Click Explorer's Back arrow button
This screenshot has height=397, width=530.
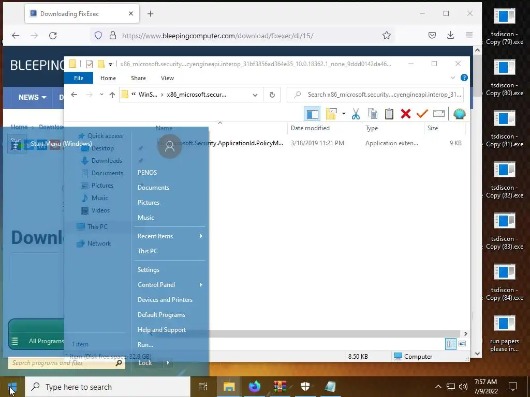(74, 95)
